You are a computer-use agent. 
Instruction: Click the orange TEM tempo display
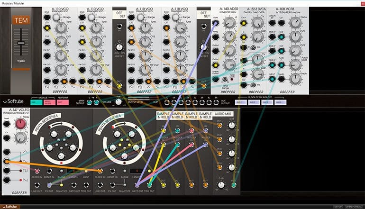(21, 20)
